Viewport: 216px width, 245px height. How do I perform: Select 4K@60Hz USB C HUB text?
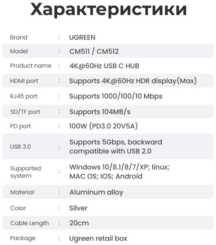(104, 66)
